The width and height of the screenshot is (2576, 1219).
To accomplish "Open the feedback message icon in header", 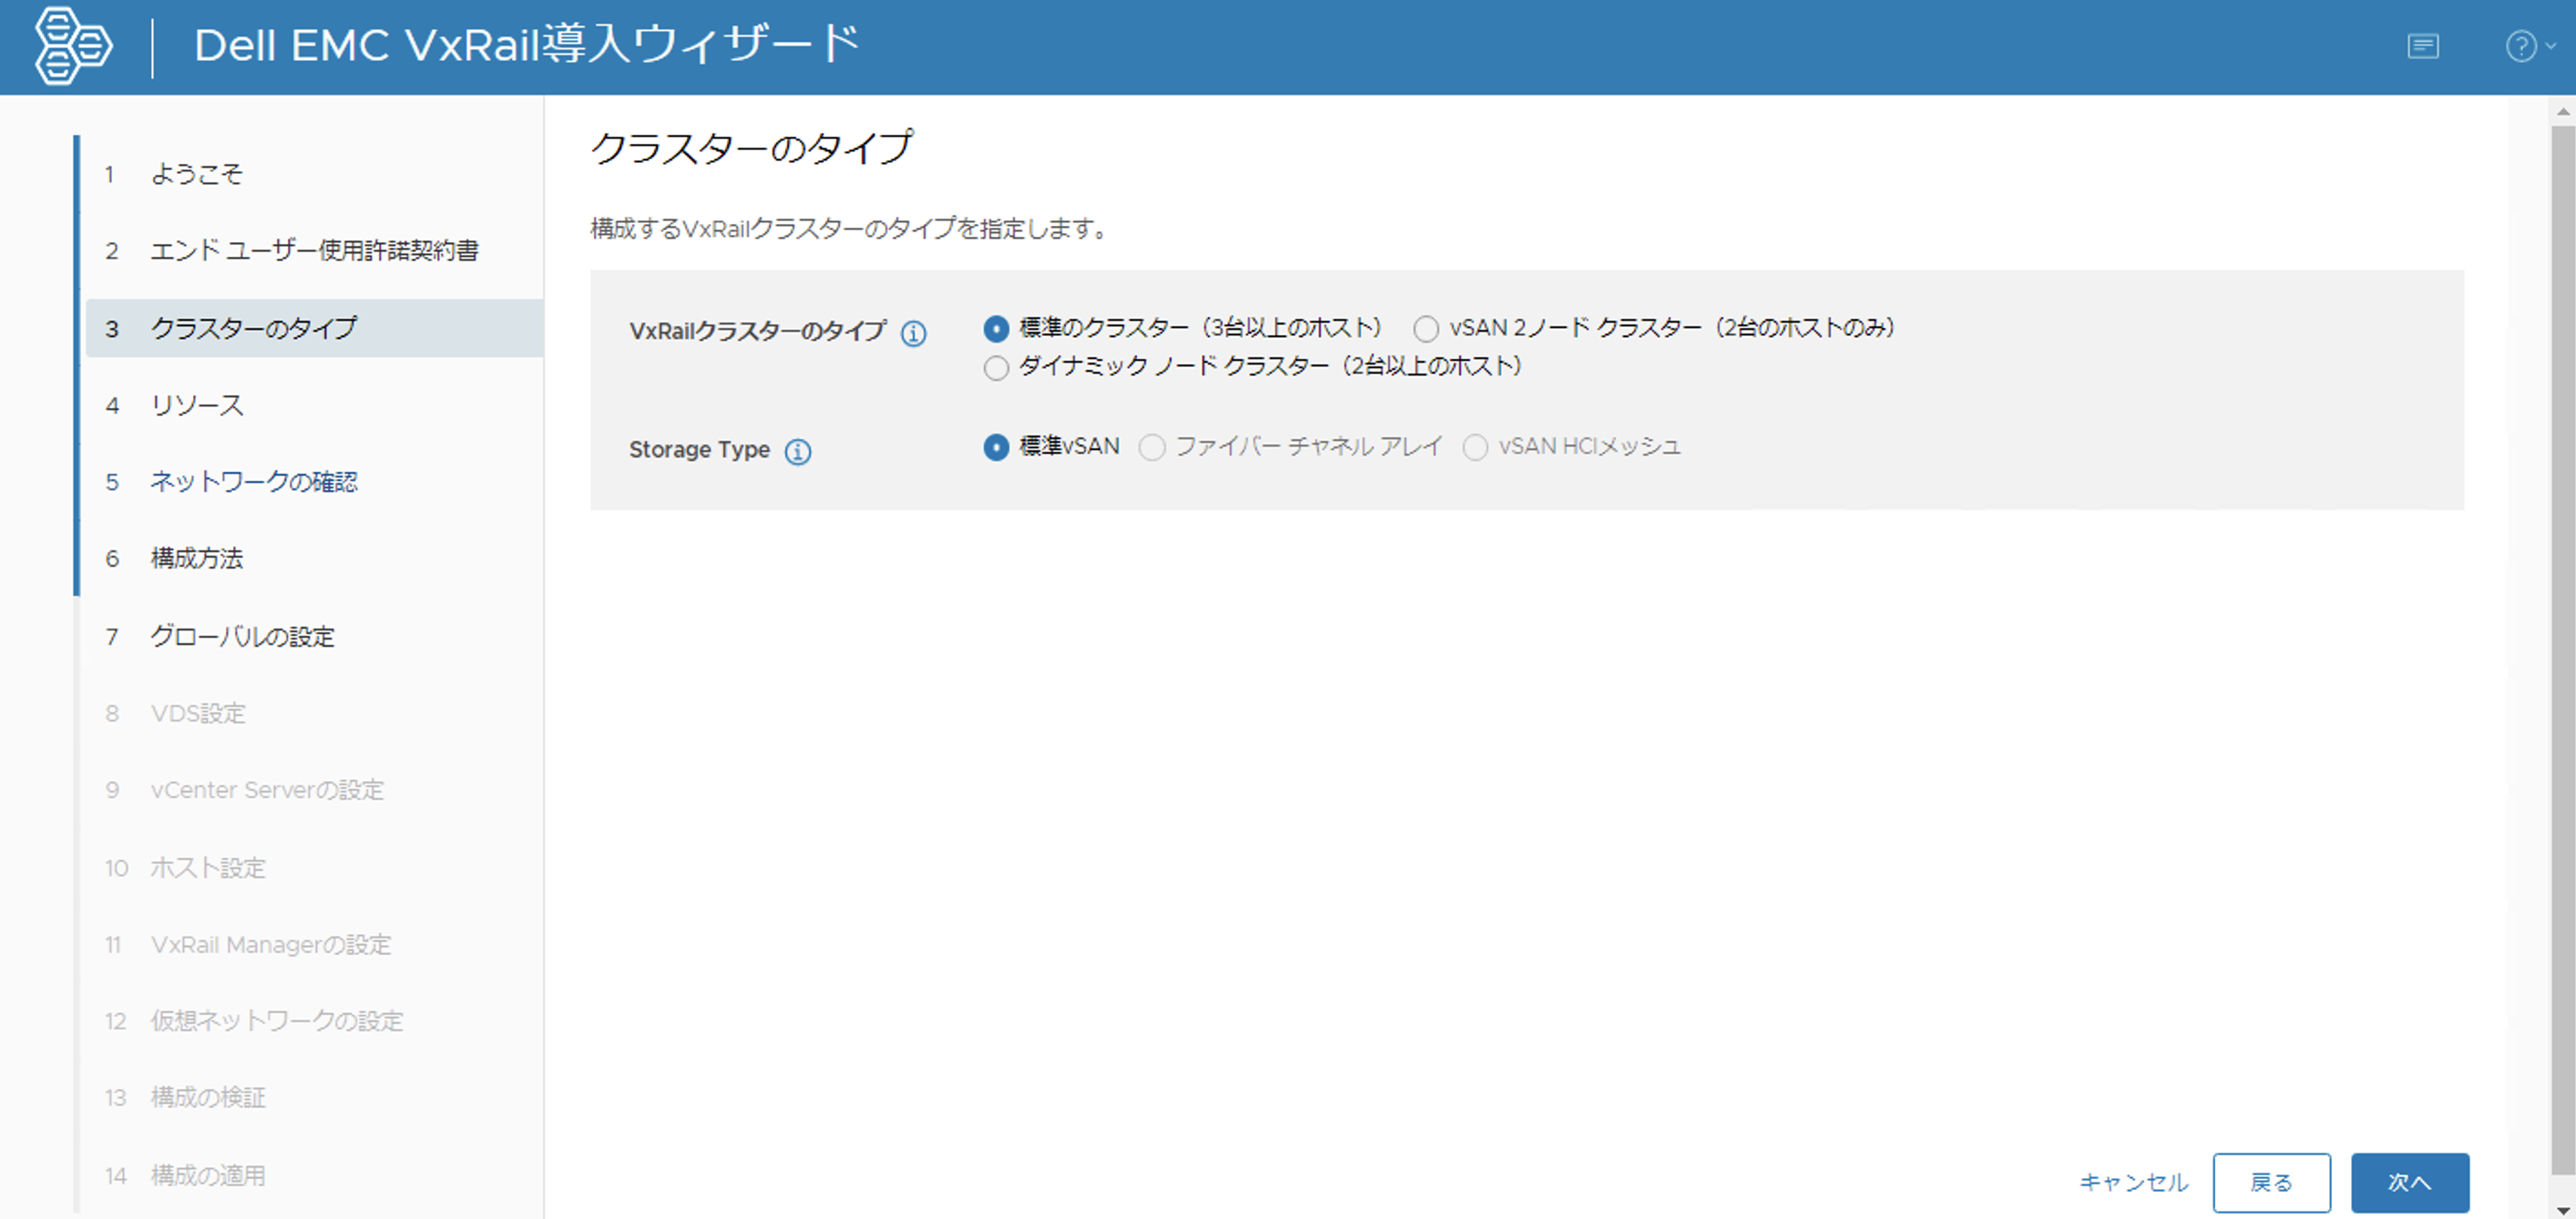I will (x=2422, y=46).
